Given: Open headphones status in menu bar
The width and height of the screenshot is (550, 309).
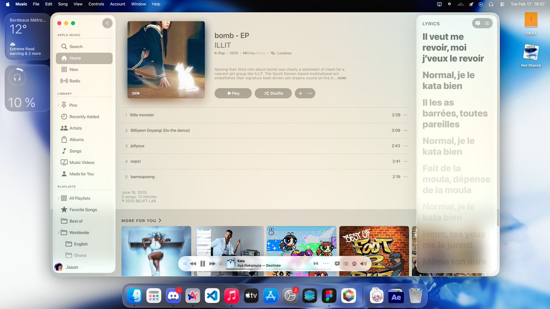Looking at the screenshot, I should [x=491, y=4].
